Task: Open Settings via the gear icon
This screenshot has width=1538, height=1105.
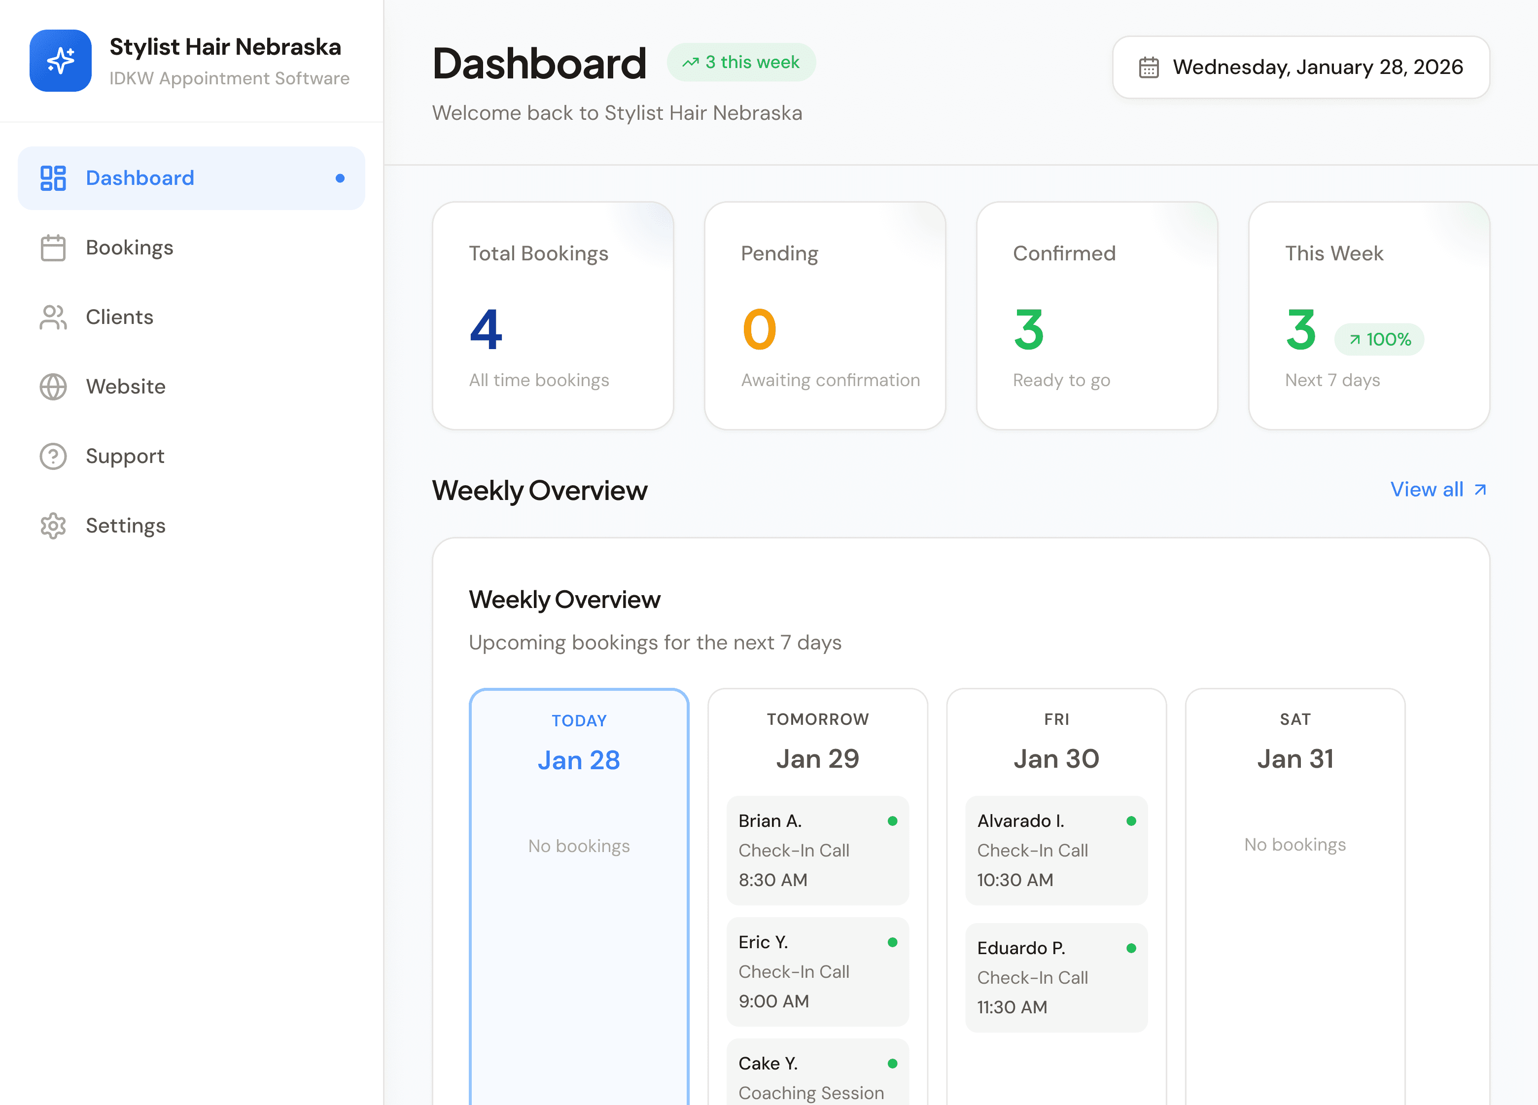Action: click(53, 526)
